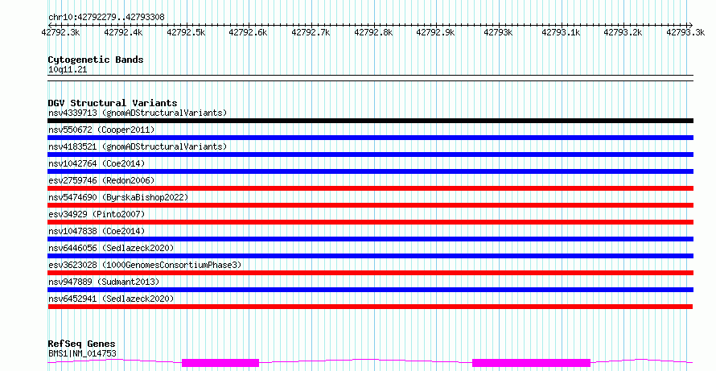Click the 10q11.21 band label
The image size is (716, 371).
[68, 70]
